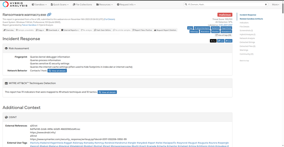Select the #tag tag
This screenshot has height=147, width=284.
click(190, 28)
